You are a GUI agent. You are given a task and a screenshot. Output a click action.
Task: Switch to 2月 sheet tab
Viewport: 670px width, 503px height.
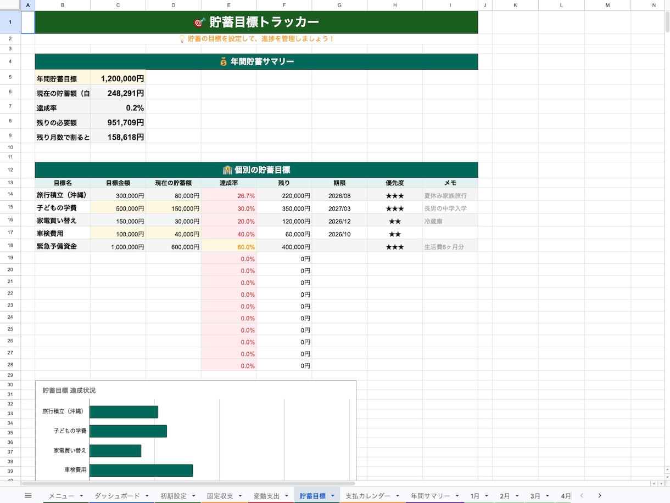pyautogui.click(x=505, y=496)
